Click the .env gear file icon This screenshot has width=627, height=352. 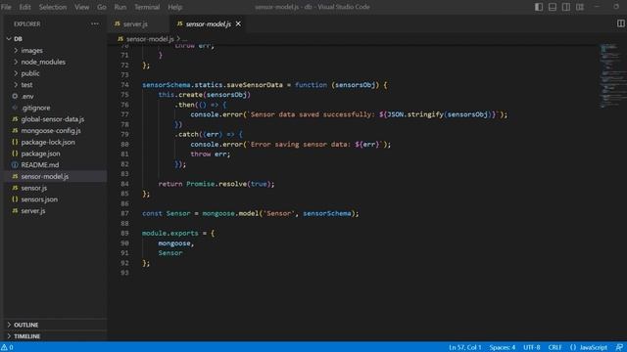(x=15, y=96)
